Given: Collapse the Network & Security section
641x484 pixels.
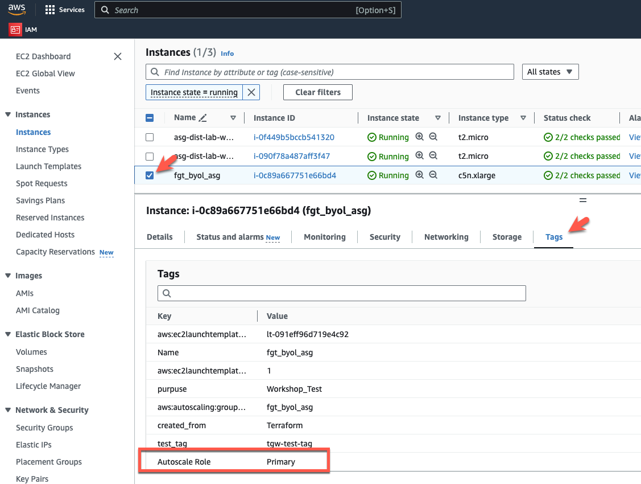Looking at the screenshot, I should 8,410.
